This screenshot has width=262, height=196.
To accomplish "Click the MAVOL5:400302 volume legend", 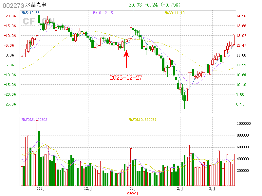I will (34, 120).
